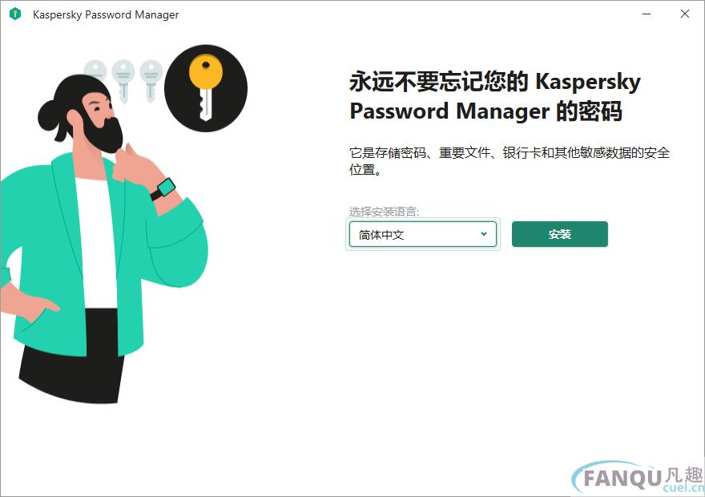Click the label 选择安装语言:
The image size is (705, 497).
[384, 212]
